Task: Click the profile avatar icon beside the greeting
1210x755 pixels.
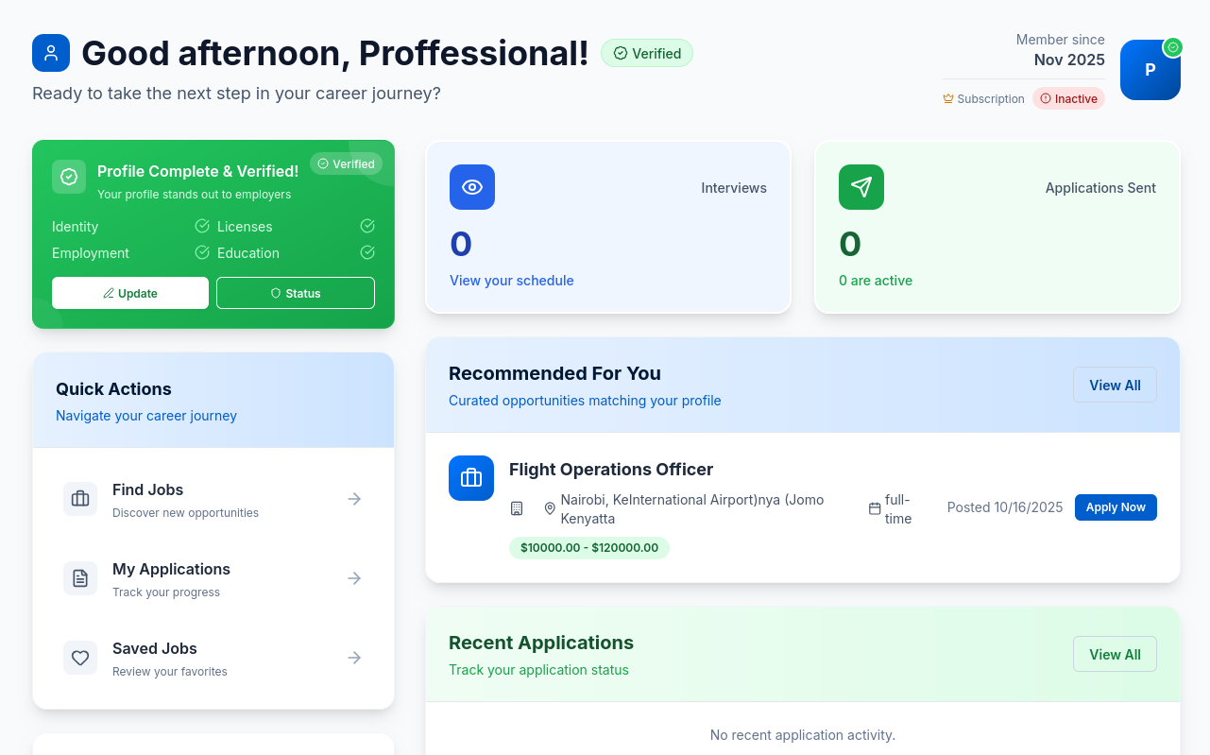Action: [51, 53]
